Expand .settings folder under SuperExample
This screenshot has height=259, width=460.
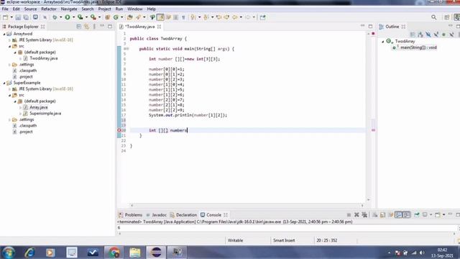9,119
